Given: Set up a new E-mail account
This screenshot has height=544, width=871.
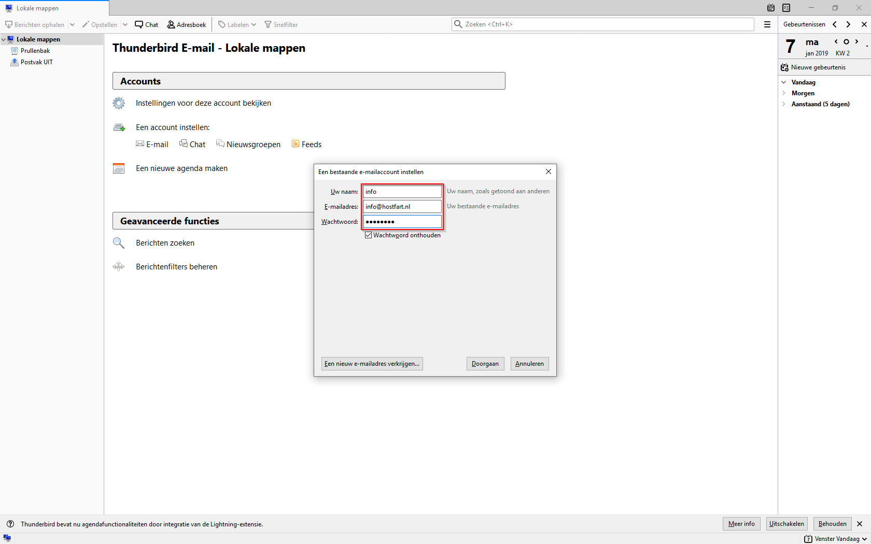Looking at the screenshot, I should click(x=157, y=145).
